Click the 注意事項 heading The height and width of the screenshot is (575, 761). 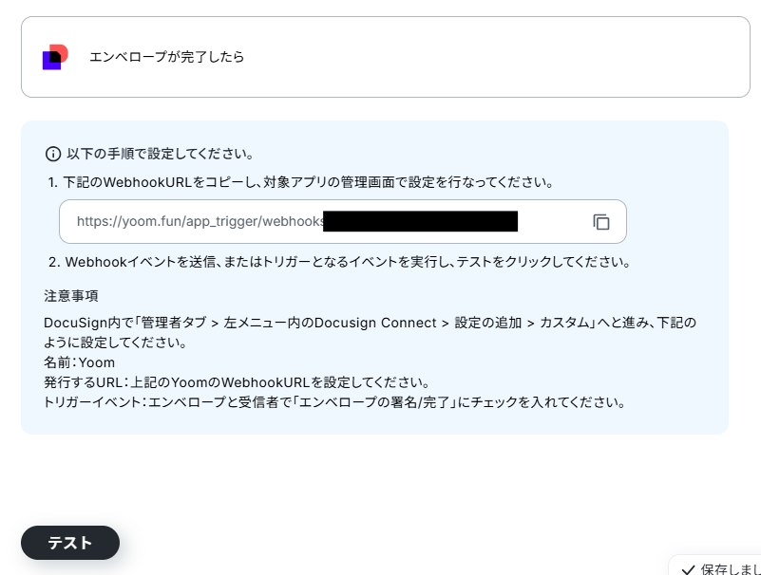[x=71, y=296]
